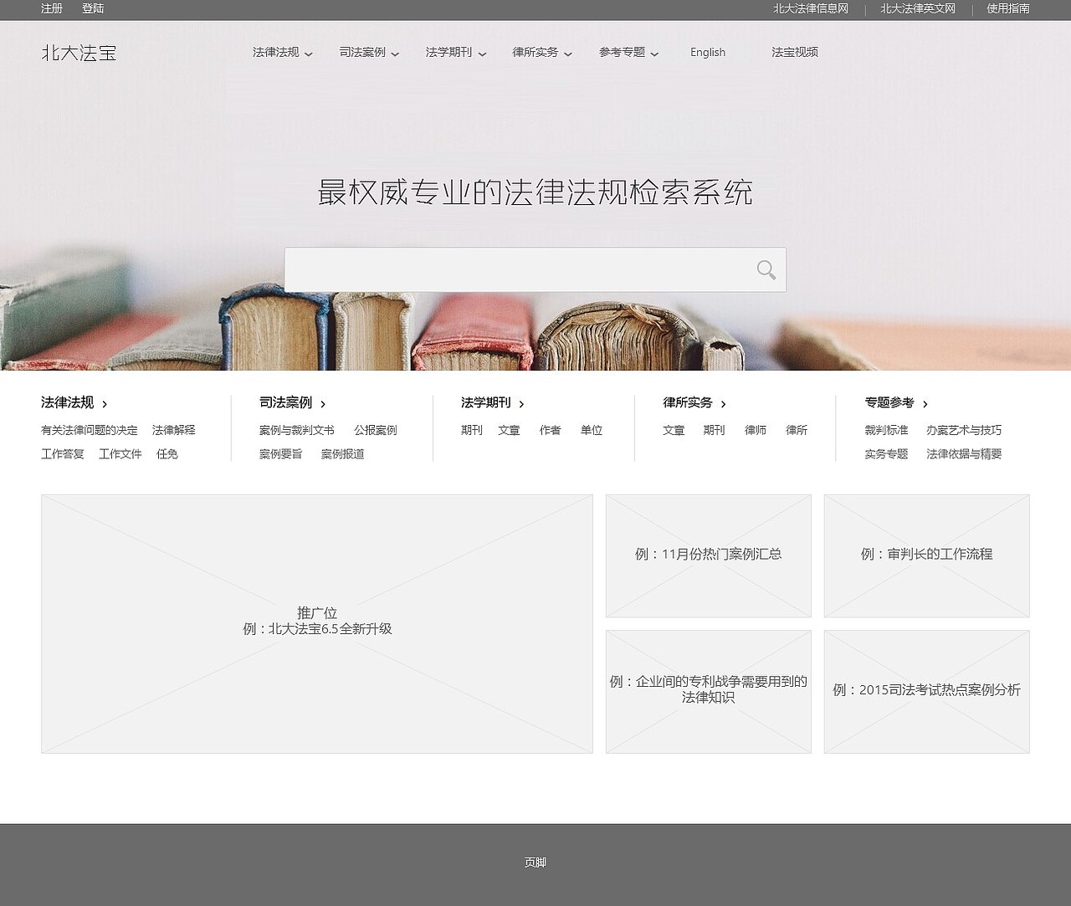Open 法律解释 link
Screen dimensions: 1071x906
(x=174, y=430)
